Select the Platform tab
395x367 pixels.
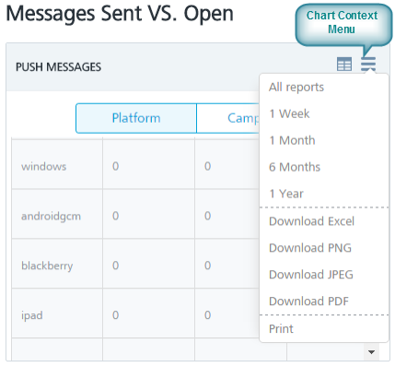coord(136,118)
